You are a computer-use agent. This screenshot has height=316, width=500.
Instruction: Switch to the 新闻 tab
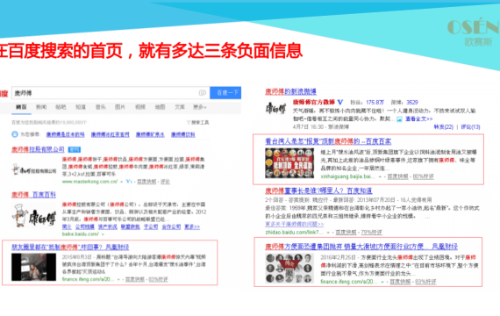tap(41, 107)
